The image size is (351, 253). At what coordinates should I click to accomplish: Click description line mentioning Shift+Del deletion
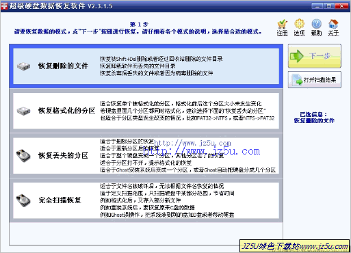tap(161, 59)
